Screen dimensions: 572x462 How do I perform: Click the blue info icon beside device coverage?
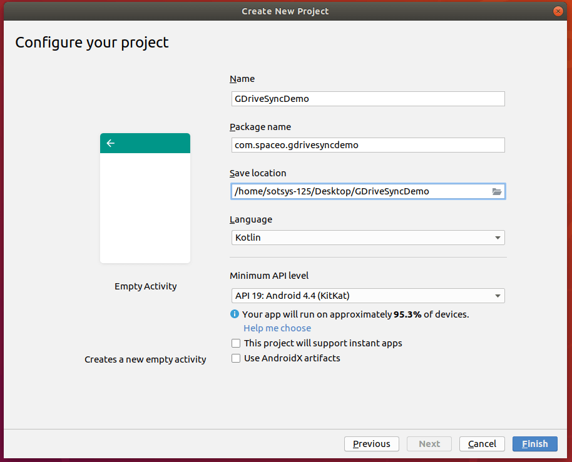coord(235,314)
